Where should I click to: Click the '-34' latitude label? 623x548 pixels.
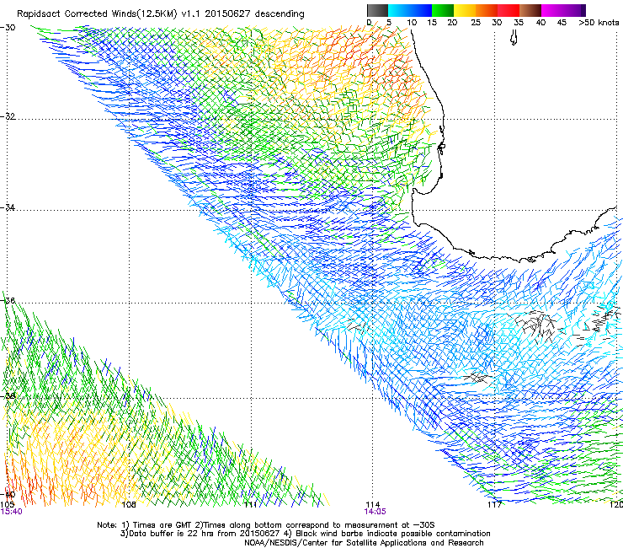point(8,207)
